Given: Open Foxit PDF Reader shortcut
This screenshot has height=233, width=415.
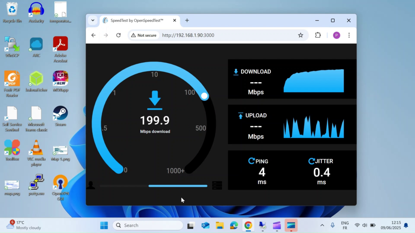Looking at the screenshot, I should 12,84.
